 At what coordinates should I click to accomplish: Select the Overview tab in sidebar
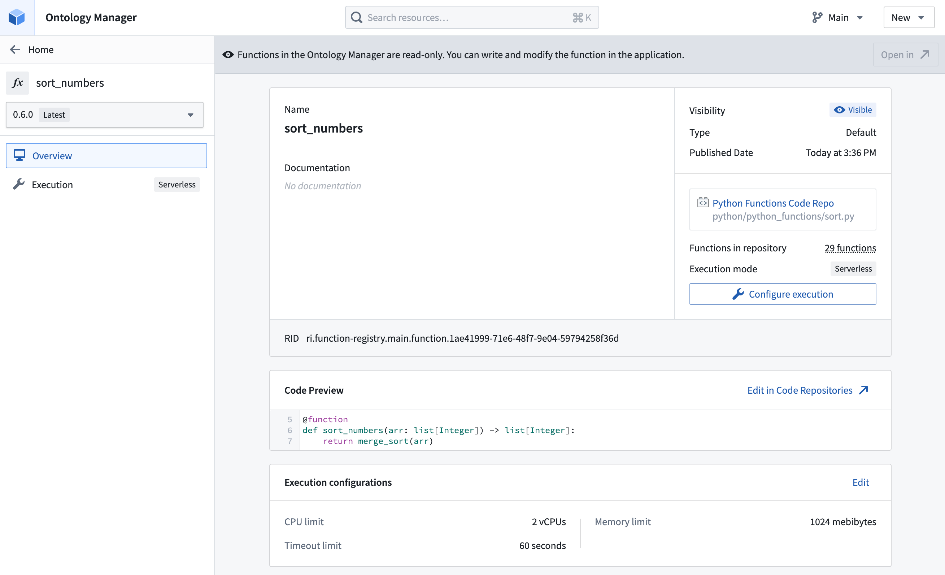coord(106,156)
